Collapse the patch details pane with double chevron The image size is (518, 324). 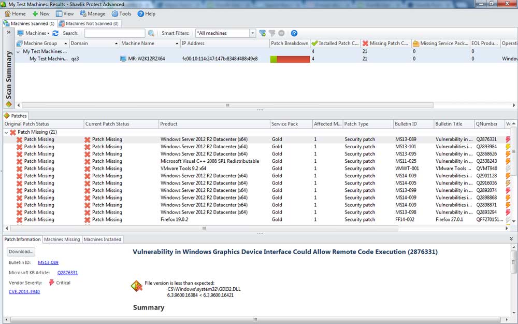pos(511,238)
